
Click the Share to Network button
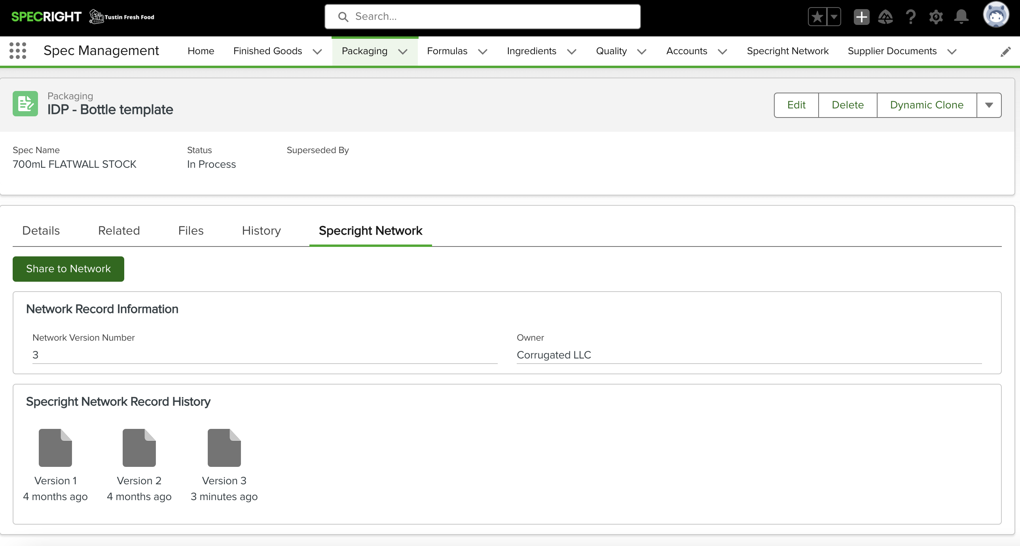pyautogui.click(x=68, y=269)
